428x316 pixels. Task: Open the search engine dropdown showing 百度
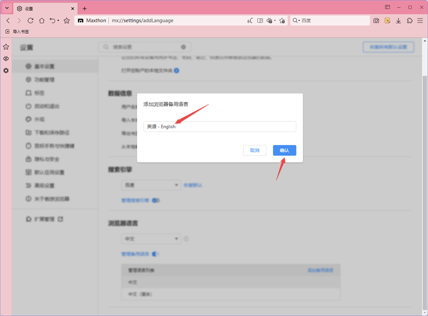(150, 185)
